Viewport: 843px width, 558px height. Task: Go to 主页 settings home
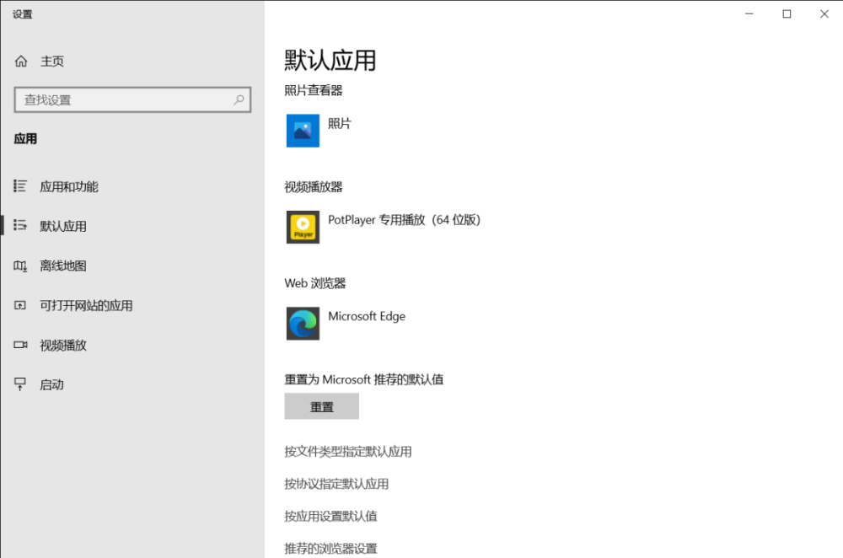click(52, 62)
